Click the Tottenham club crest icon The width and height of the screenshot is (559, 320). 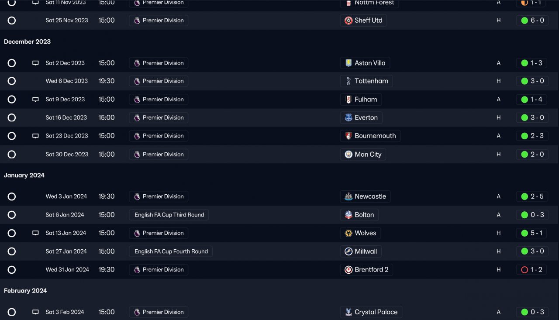click(349, 81)
